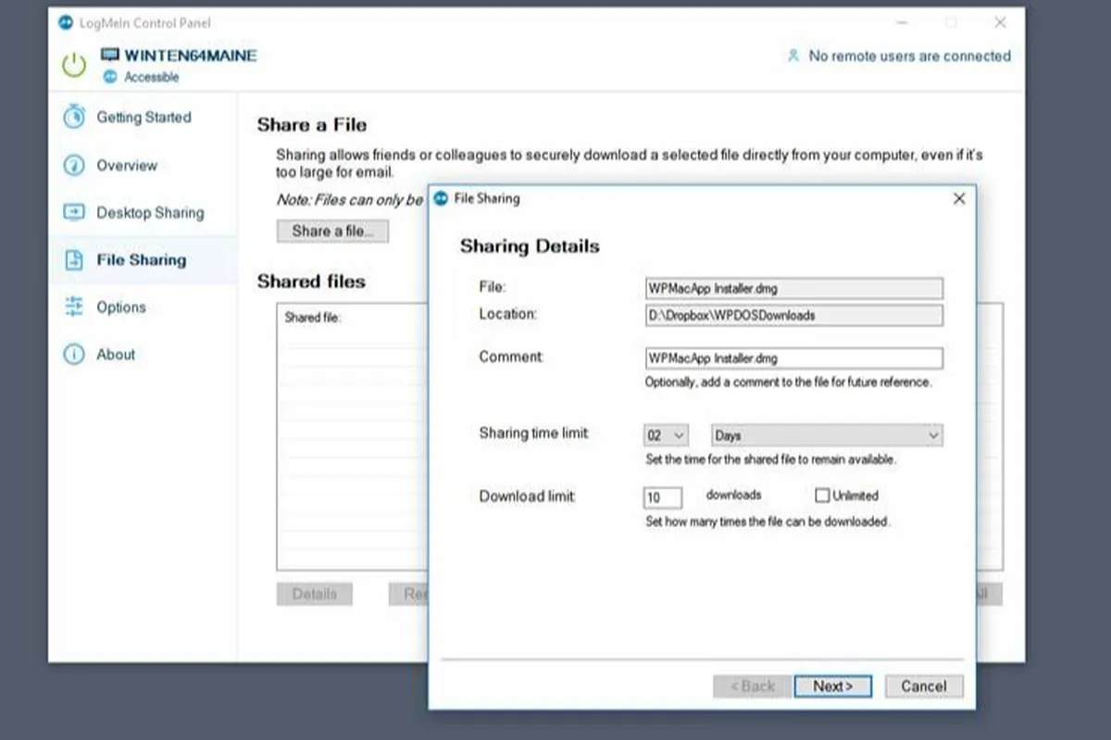1111x740 pixels.
Task: Click the Getting Started stopwatch icon
Action: tap(73, 118)
